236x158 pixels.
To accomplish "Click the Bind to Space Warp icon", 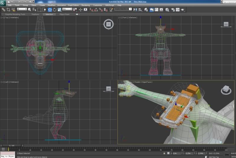I will click(13, 9).
